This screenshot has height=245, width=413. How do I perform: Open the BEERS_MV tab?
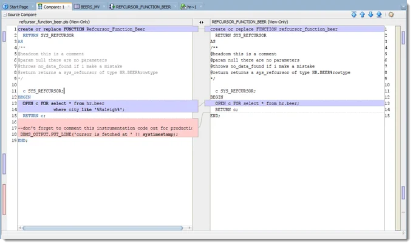(90, 7)
